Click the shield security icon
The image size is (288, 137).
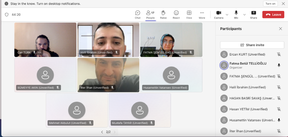point(7,15)
